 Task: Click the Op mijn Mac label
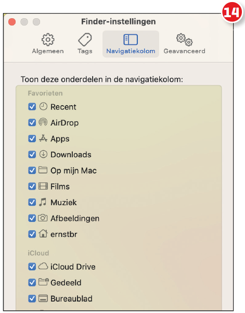(73, 171)
